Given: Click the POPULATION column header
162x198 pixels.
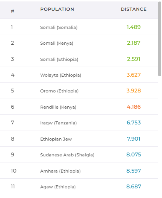Looking at the screenshot, I should pos(57,9).
